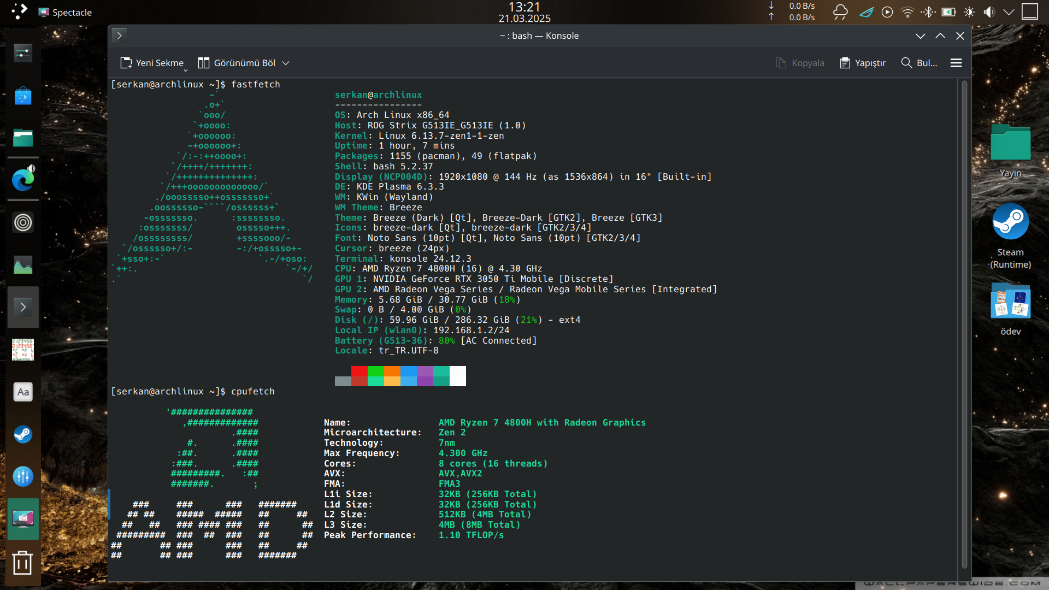Launch the font viewer (Aa) dock icon
The image size is (1049, 590).
(23, 392)
